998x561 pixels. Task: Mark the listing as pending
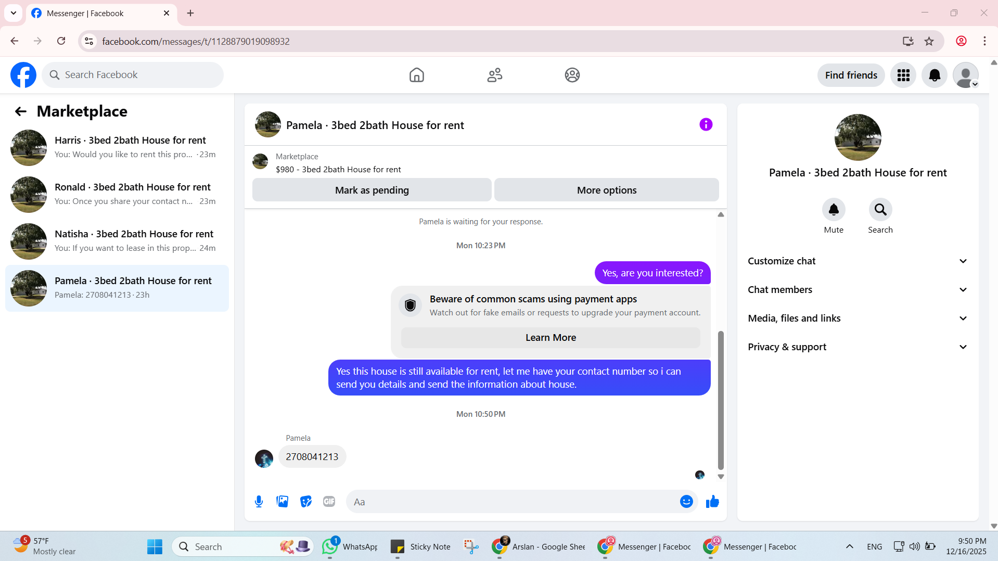pyautogui.click(x=372, y=190)
